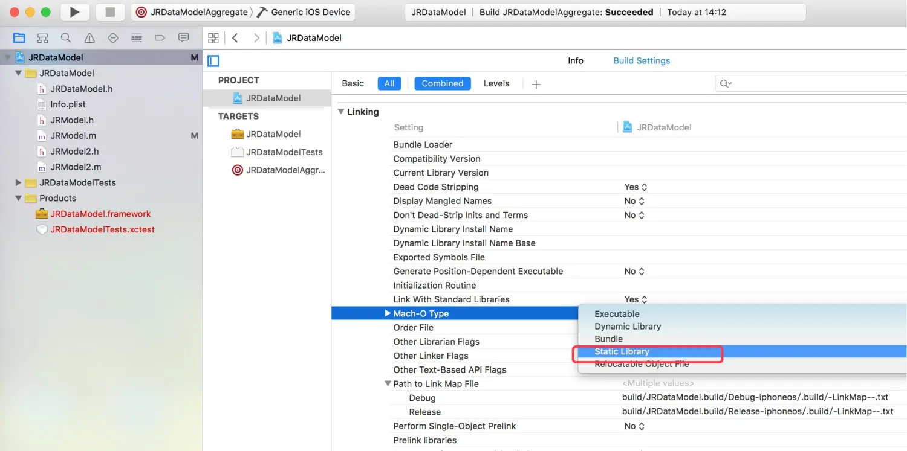
Task: Collapse the JRDataModel root project triangle
Action: pos(7,57)
